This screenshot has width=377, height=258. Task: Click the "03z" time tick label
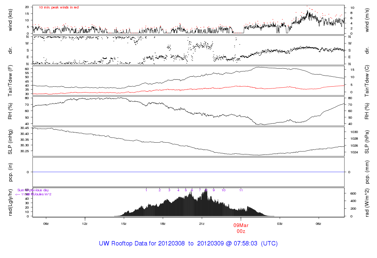[280, 224]
